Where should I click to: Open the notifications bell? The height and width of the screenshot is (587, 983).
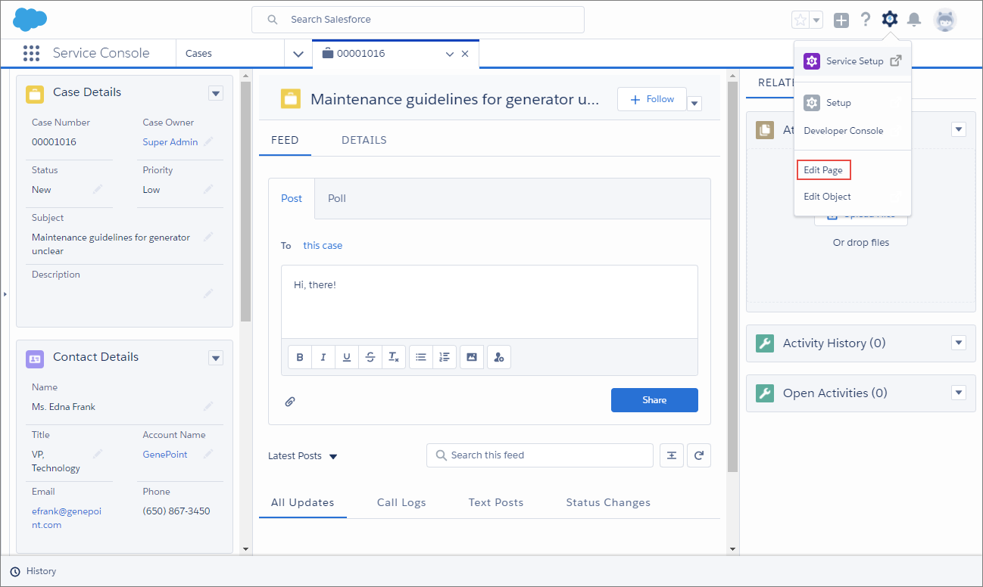[914, 20]
